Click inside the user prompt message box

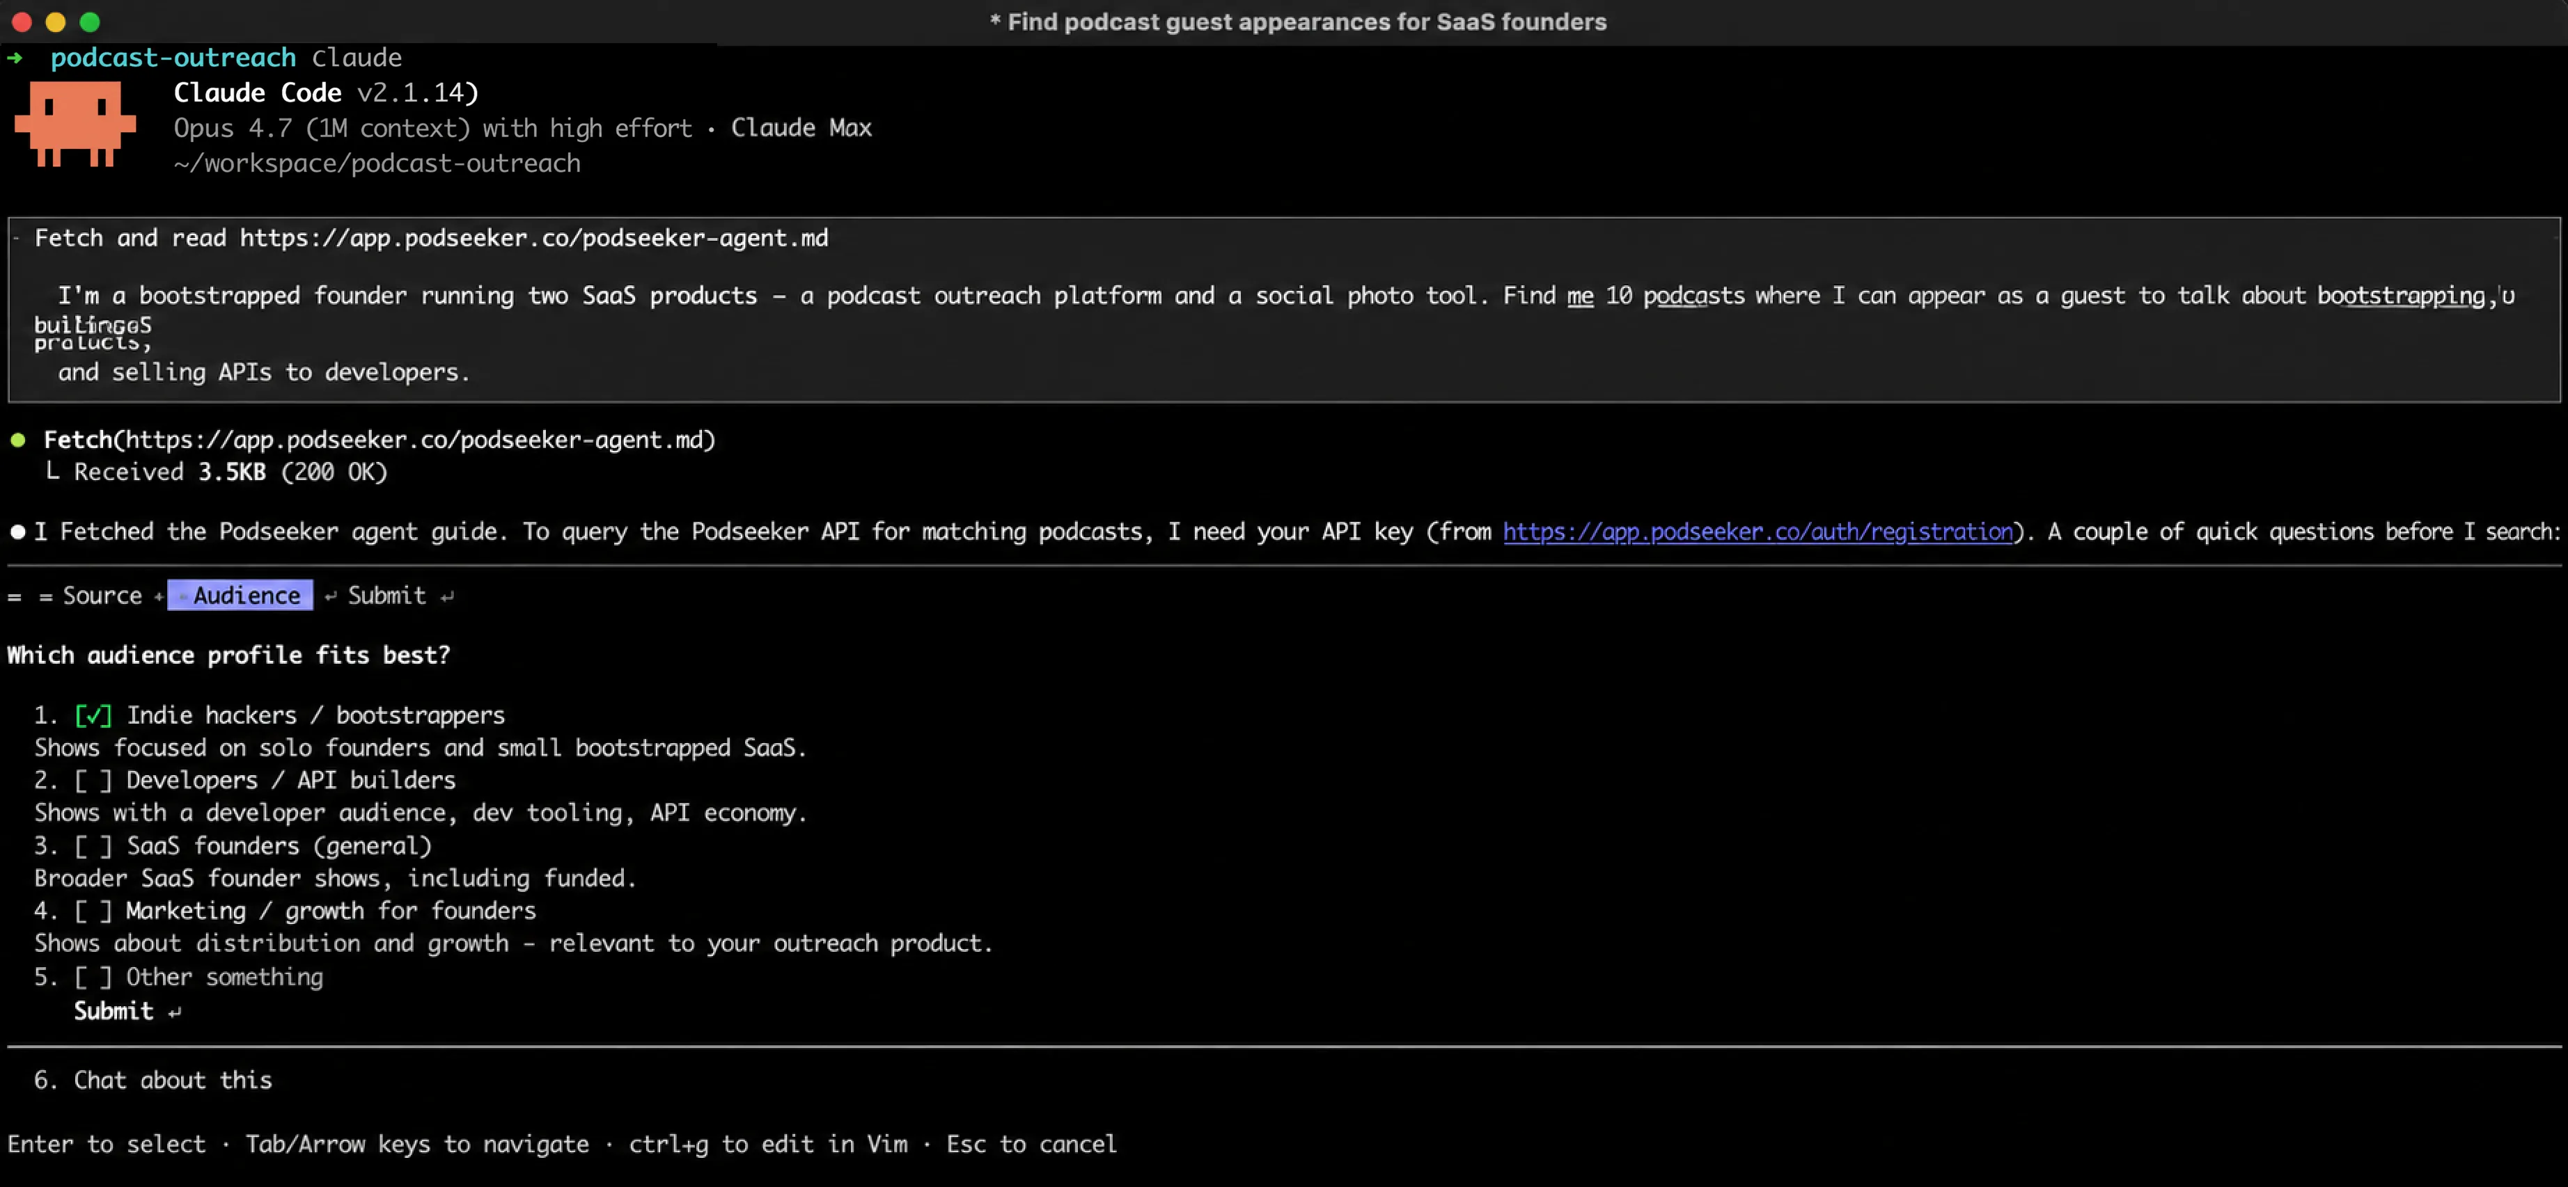[1284, 310]
